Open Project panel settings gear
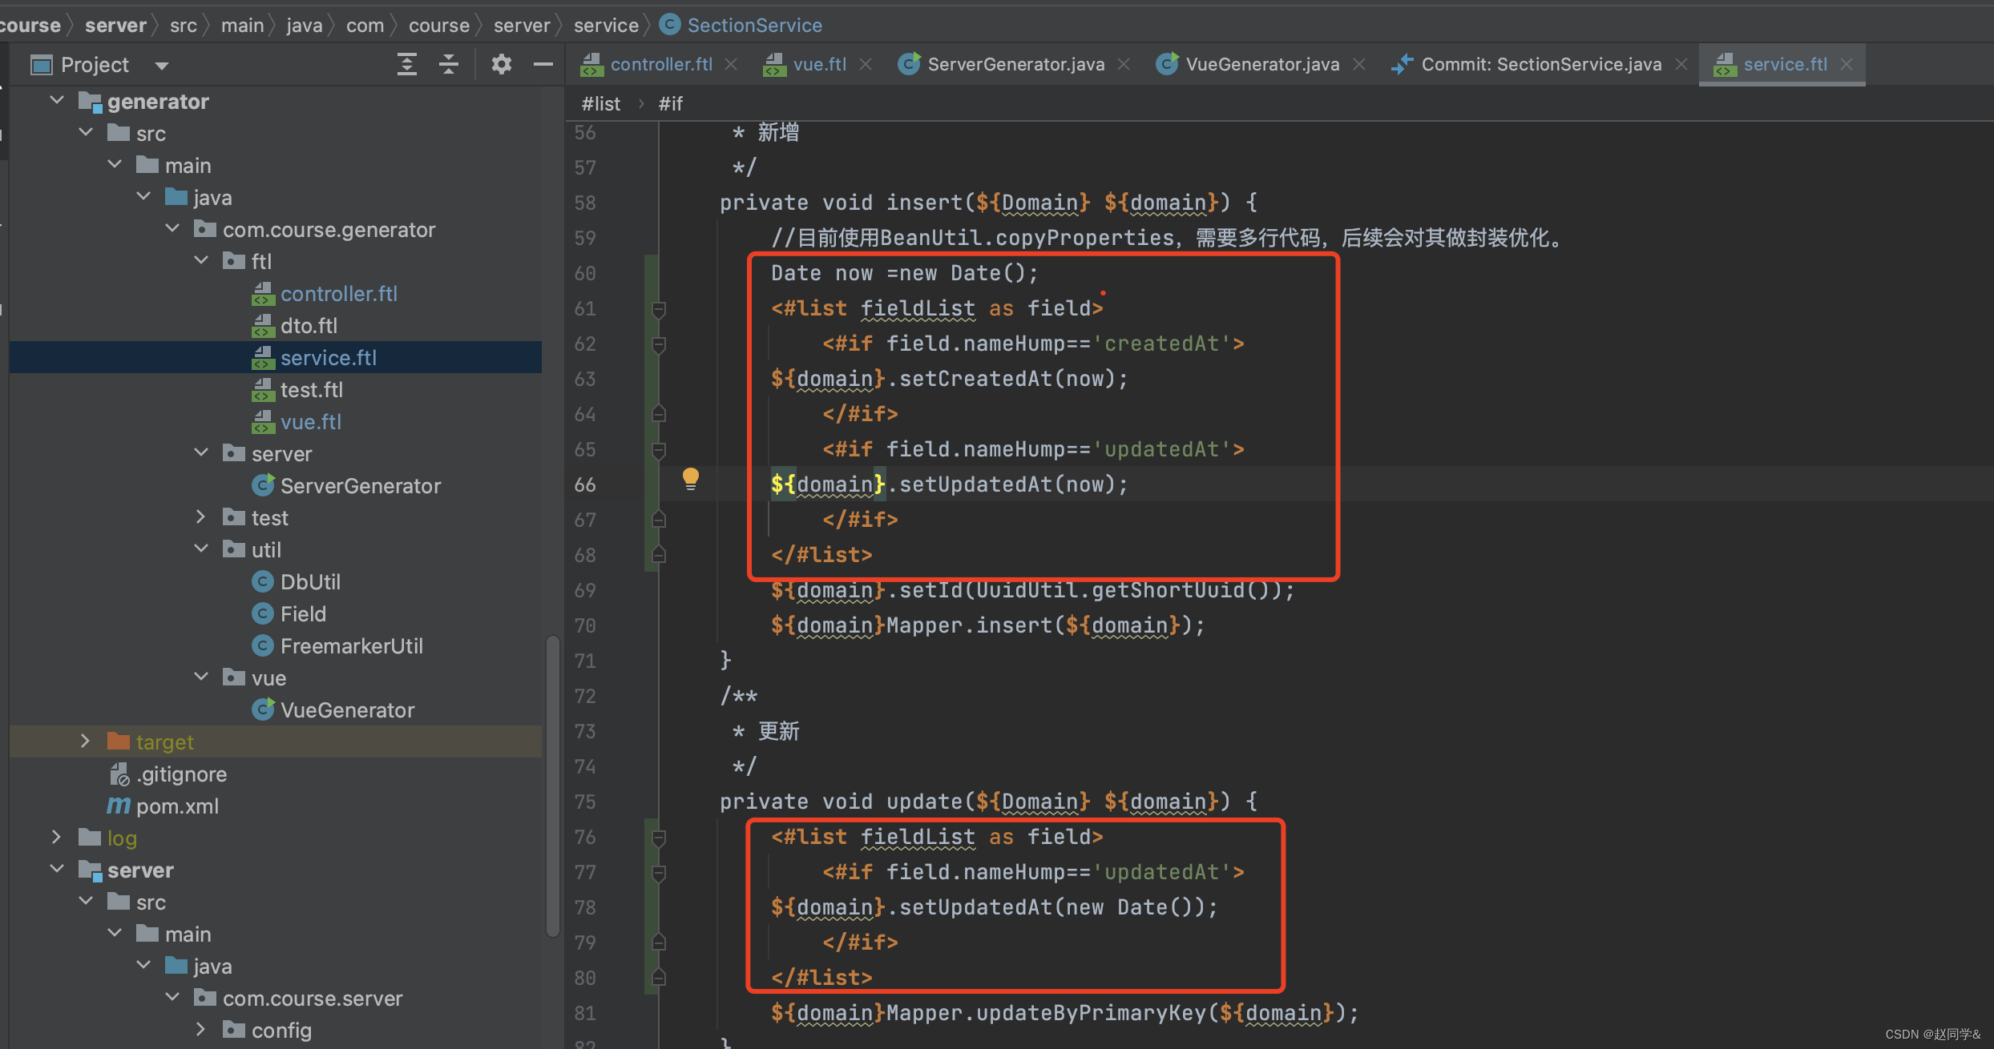The width and height of the screenshot is (1994, 1049). (x=501, y=64)
